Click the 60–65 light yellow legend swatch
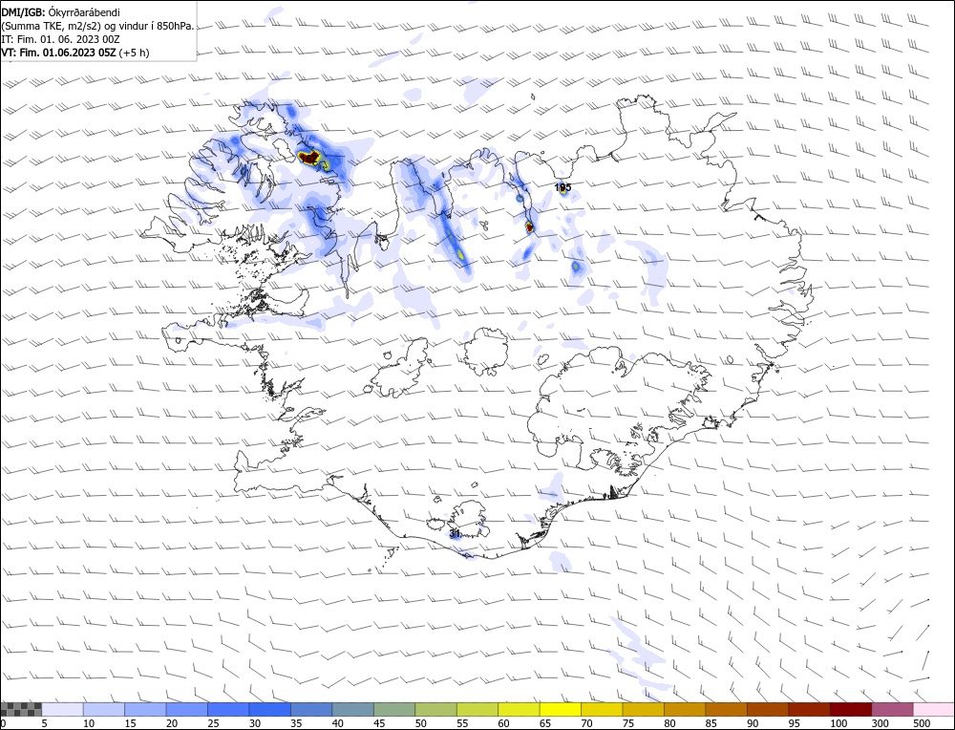955x730 pixels. tap(519, 709)
